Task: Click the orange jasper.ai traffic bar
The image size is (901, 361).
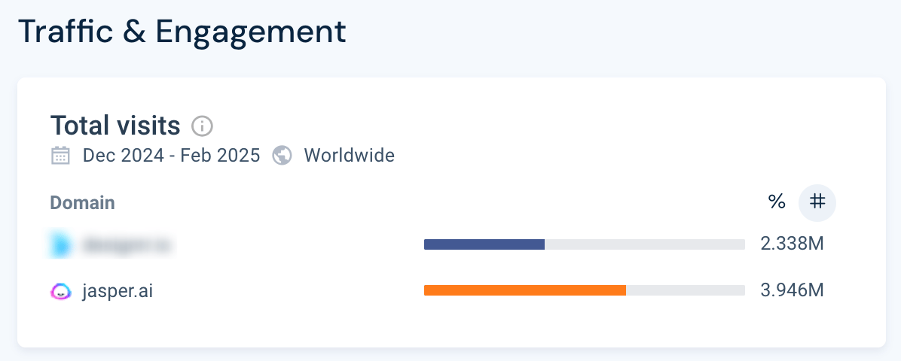Action: [524, 290]
